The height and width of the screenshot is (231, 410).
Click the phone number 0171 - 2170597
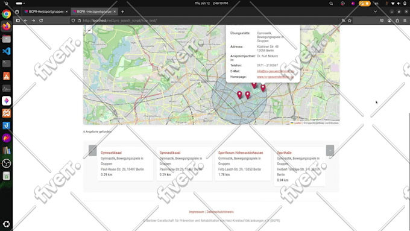tap(267, 65)
